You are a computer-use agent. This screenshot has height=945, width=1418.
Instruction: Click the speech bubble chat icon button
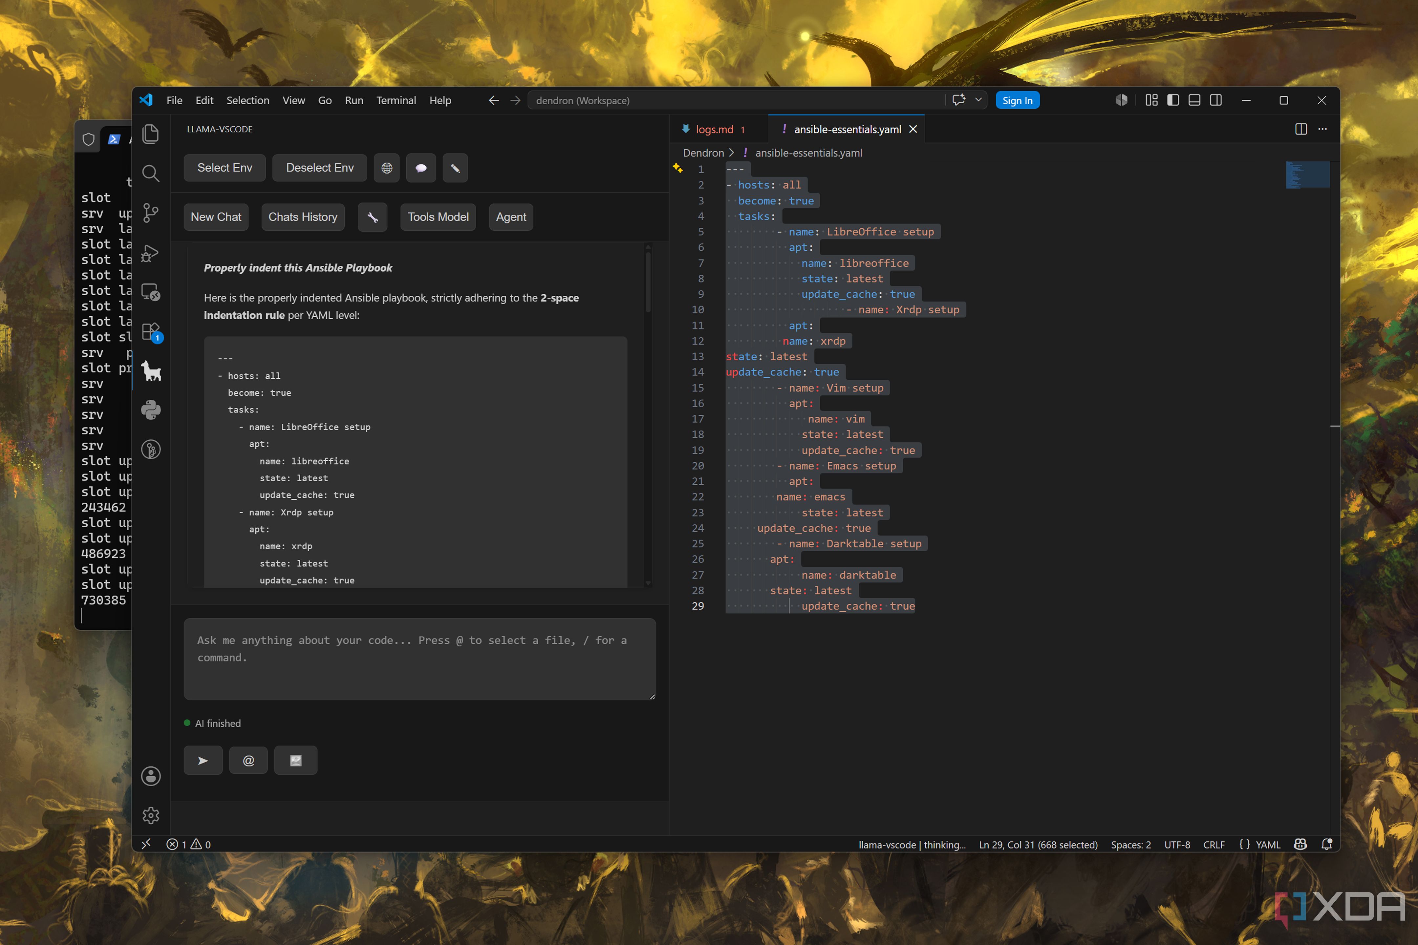421,168
